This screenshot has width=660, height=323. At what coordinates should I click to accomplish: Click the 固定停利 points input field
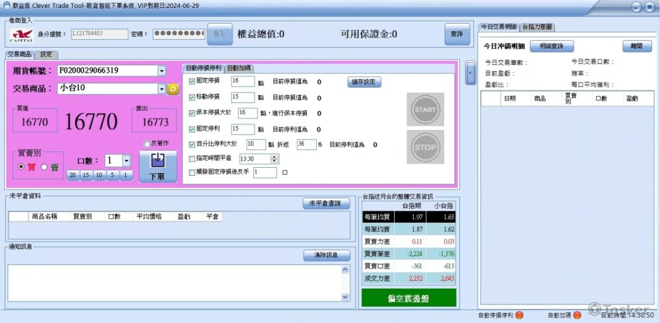coord(243,129)
